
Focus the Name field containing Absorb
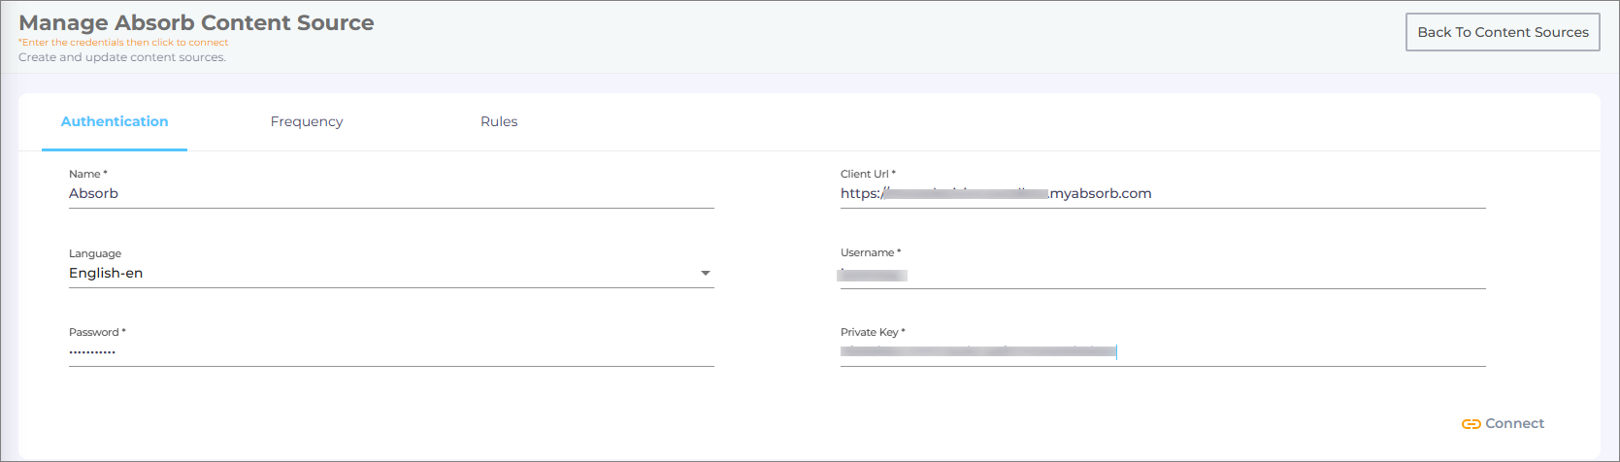[x=388, y=194]
